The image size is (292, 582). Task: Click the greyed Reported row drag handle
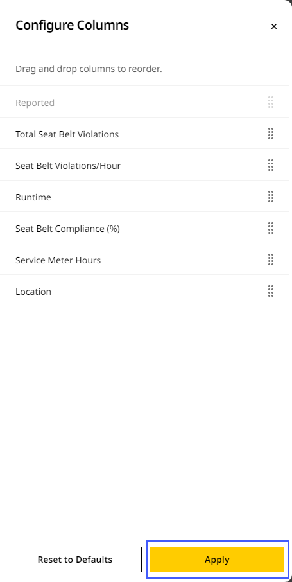pos(271,102)
